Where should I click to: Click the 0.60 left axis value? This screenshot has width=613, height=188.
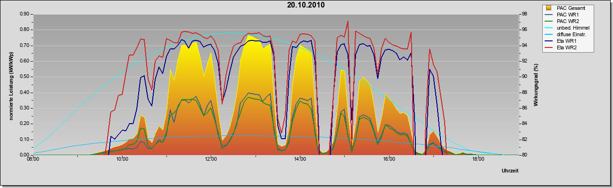(x=25, y=61)
